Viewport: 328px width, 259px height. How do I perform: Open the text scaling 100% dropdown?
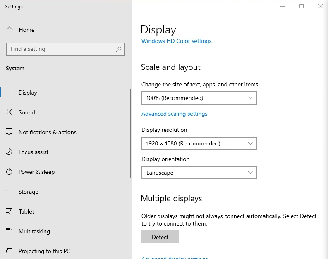(199, 98)
